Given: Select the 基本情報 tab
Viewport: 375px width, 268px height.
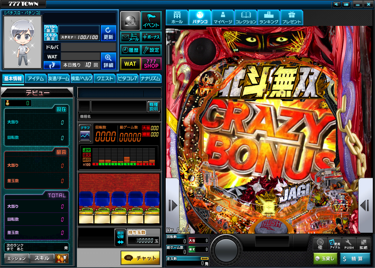Looking at the screenshot, I should pos(13,78).
